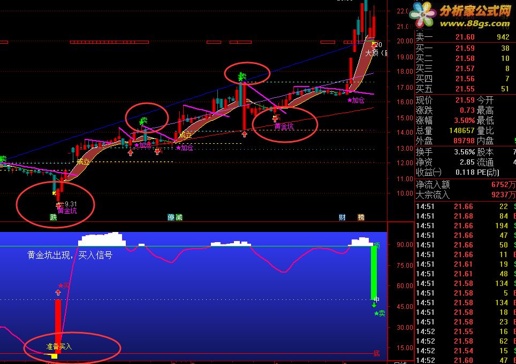The width and height of the screenshot is (516, 364).
Task: Select the 买五 row at 21.55
Action: pos(464,89)
